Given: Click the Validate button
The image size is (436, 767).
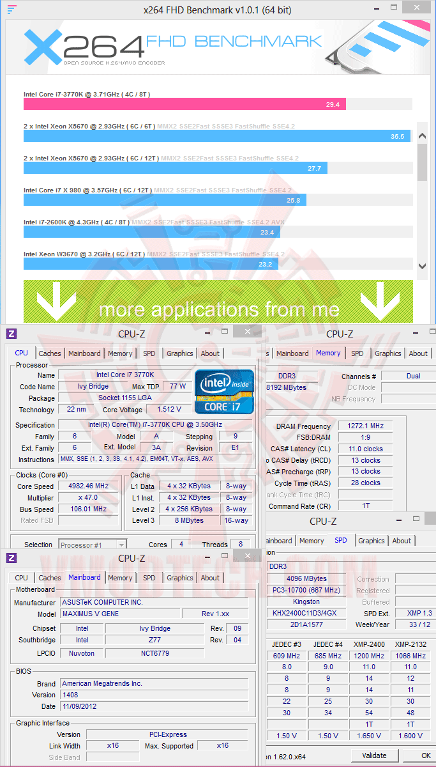Looking at the screenshot, I should [x=374, y=755].
